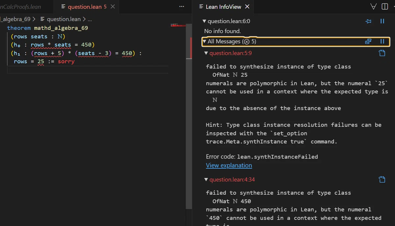Click 'OfNat ℕ 450' in the message
Screen dimensions: 395x226
(x=232, y=201)
